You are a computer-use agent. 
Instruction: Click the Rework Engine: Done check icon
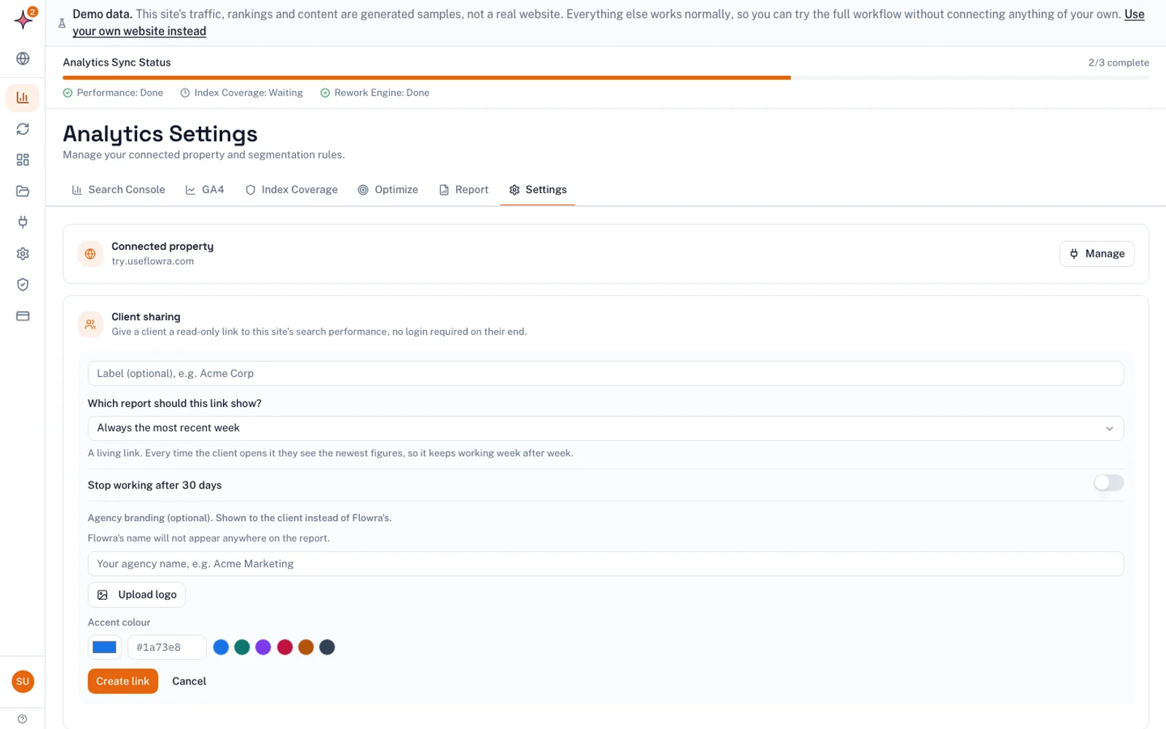pos(325,93)
